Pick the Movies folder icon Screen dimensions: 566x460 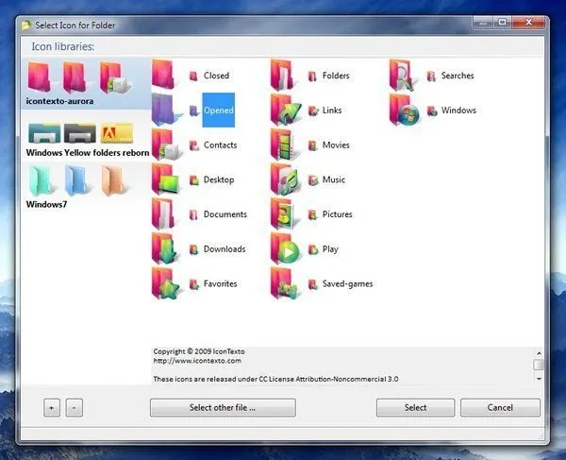pyautogui.click(x=283, y=145)
